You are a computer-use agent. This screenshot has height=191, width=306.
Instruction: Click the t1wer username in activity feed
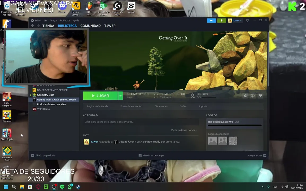click(x=94, y=142)
